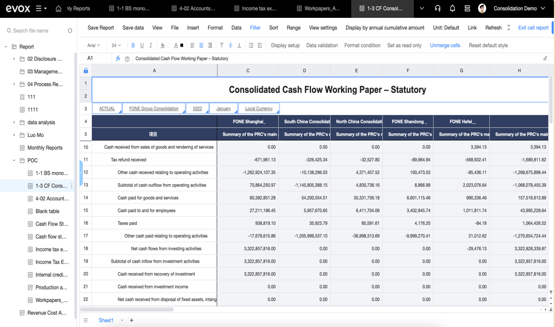Toggle italic formatting

click(151, 45)
